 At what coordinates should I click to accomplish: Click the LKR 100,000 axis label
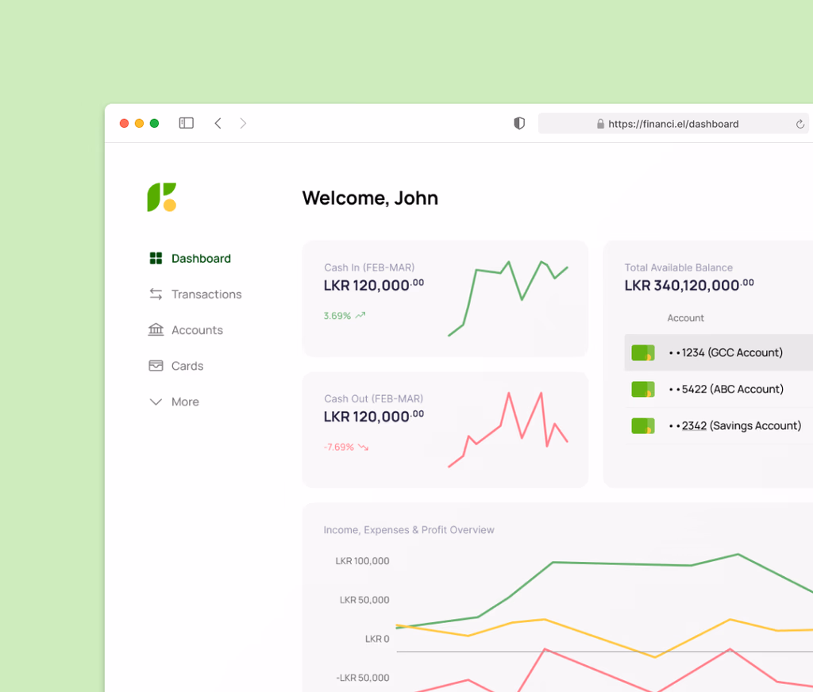coord(362,561)
